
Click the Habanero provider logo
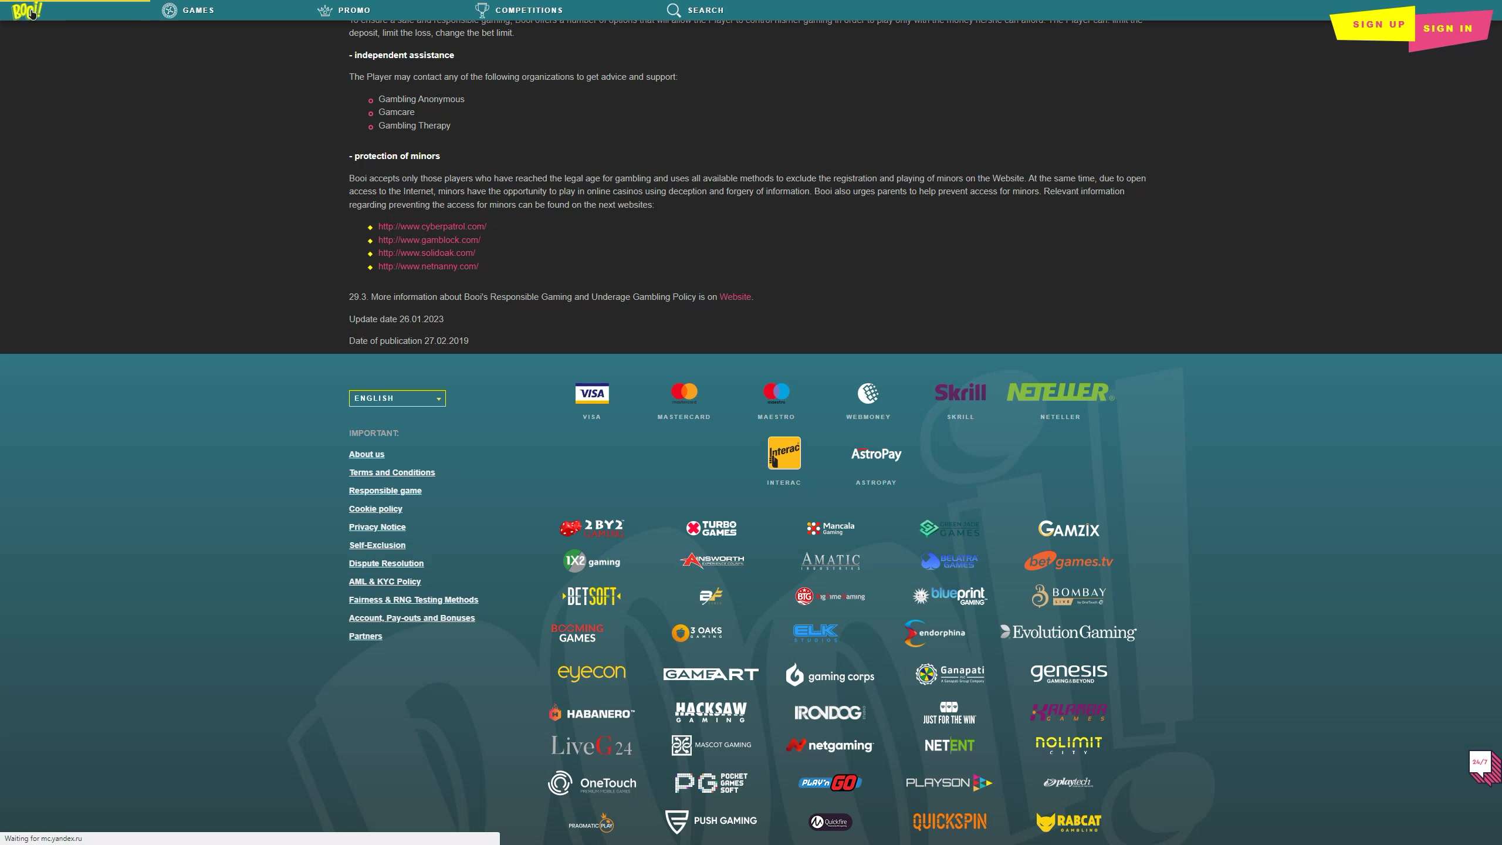point(591,714)
